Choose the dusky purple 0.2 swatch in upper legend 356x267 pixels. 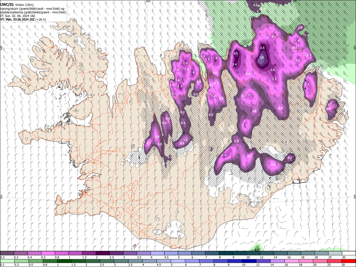7,253
